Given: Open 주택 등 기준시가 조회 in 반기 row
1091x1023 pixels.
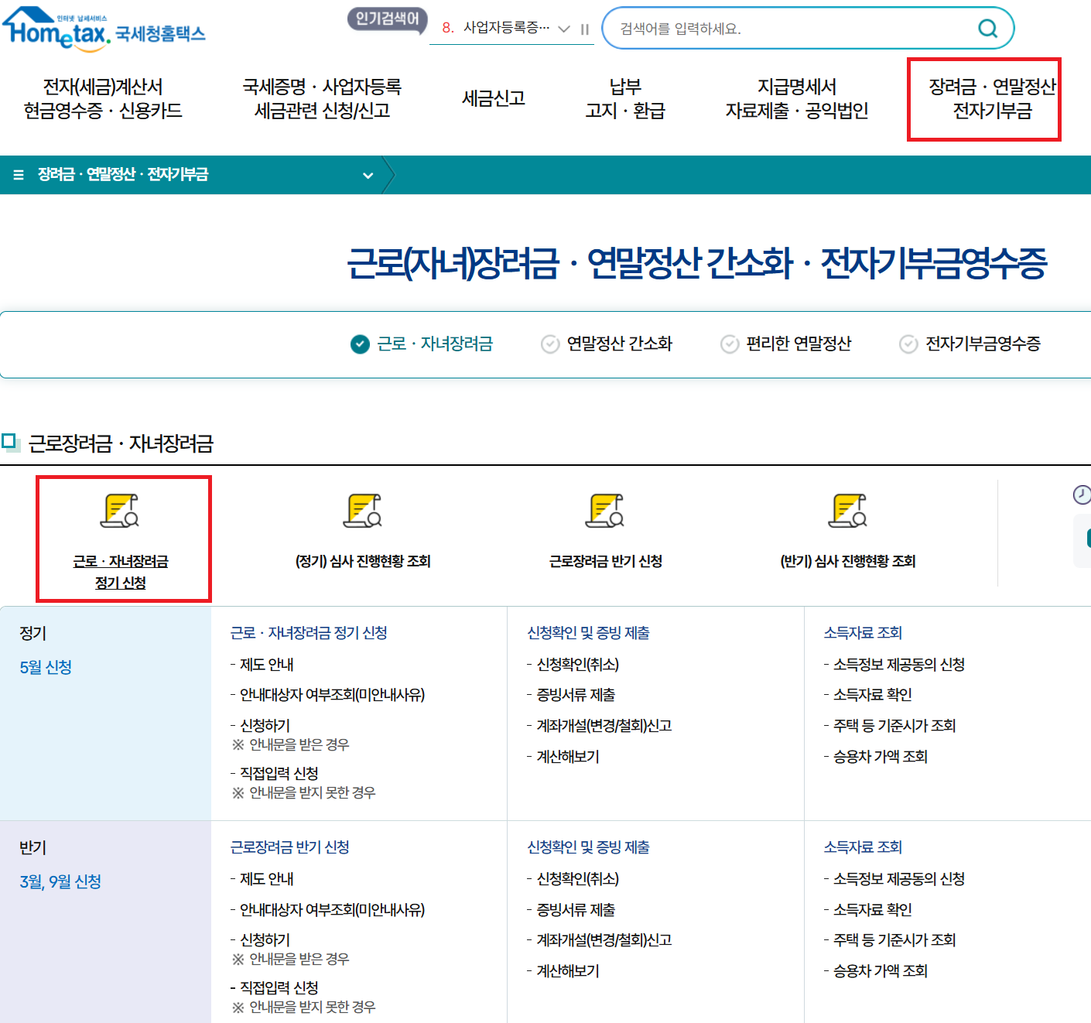Looking at the screenshot, I should [894, 939].
